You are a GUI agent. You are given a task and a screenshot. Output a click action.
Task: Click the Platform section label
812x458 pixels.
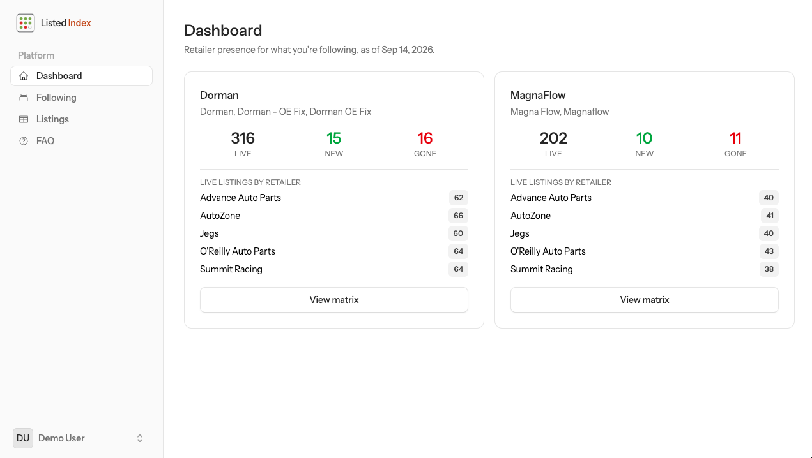pyautogui.click(x=36, y=55)
